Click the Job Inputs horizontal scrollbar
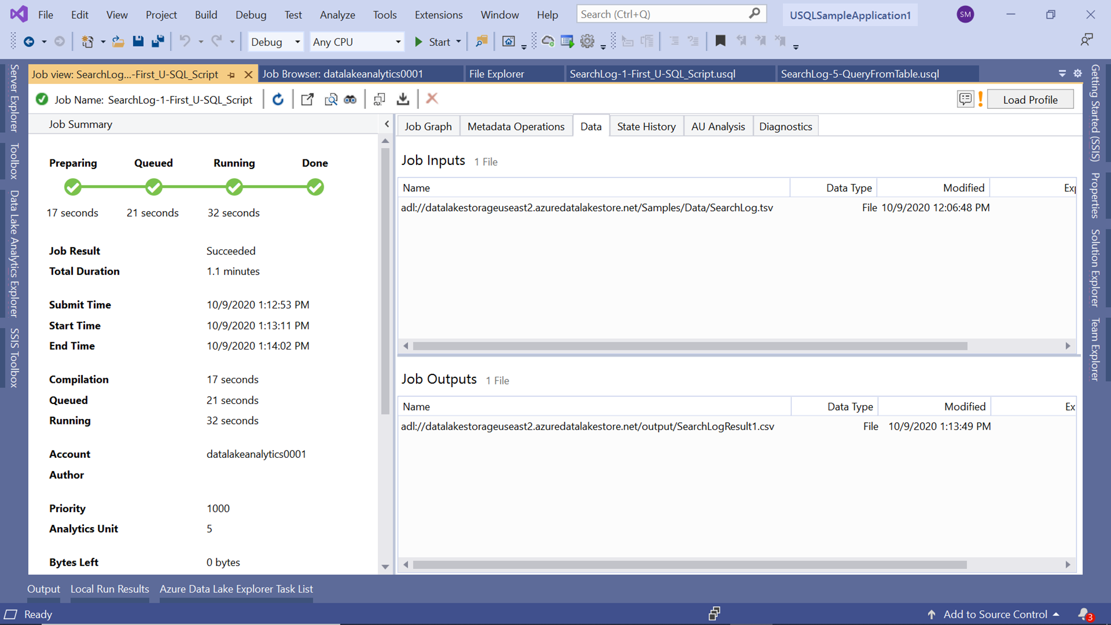The height and width of the screenshot is (625, 1111). [689, 346]
